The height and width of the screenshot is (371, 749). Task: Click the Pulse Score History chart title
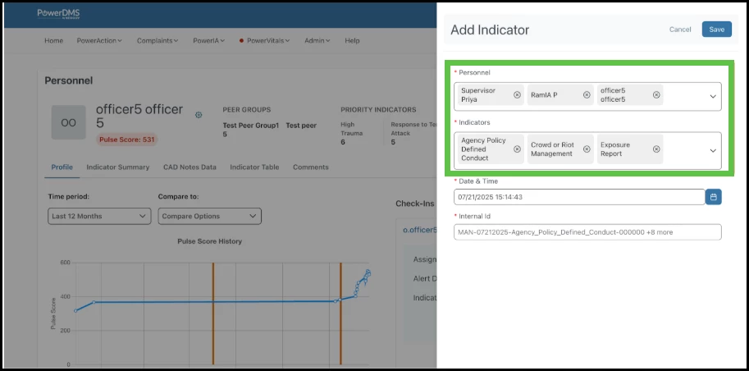click(x=210, y=241)
